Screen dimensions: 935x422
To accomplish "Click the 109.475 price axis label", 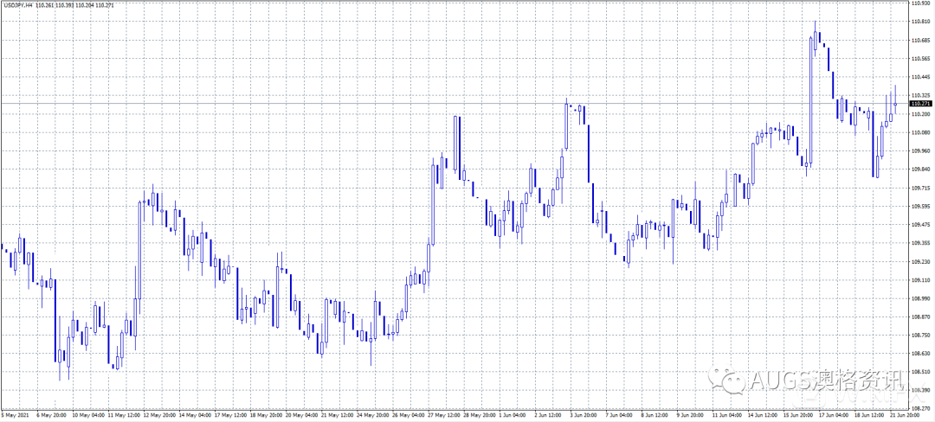I will (x=920, y=224).
